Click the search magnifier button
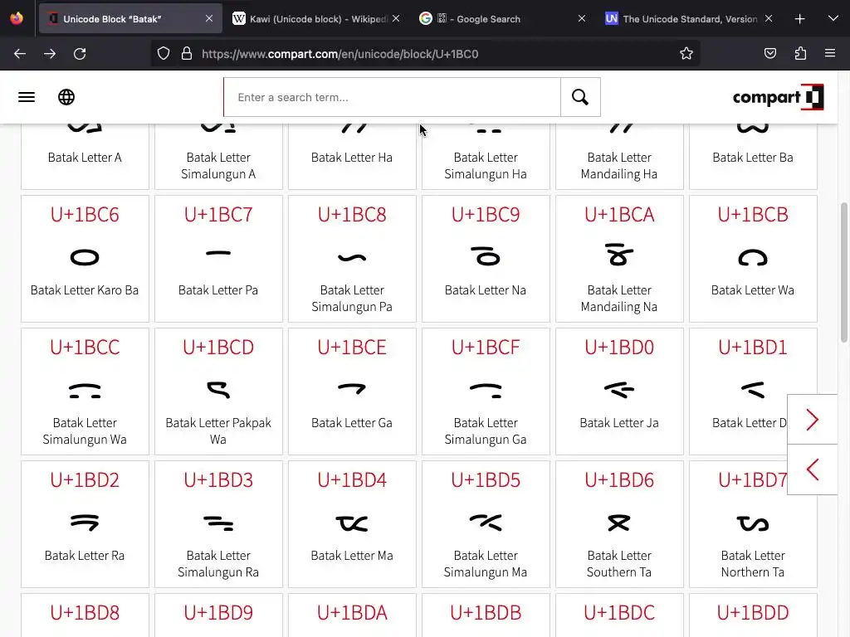This screenshot has width=850, height=637. (x=580, y=97)
